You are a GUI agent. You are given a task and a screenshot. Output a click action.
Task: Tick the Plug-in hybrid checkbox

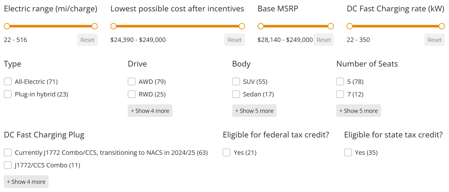click(8, 94)
